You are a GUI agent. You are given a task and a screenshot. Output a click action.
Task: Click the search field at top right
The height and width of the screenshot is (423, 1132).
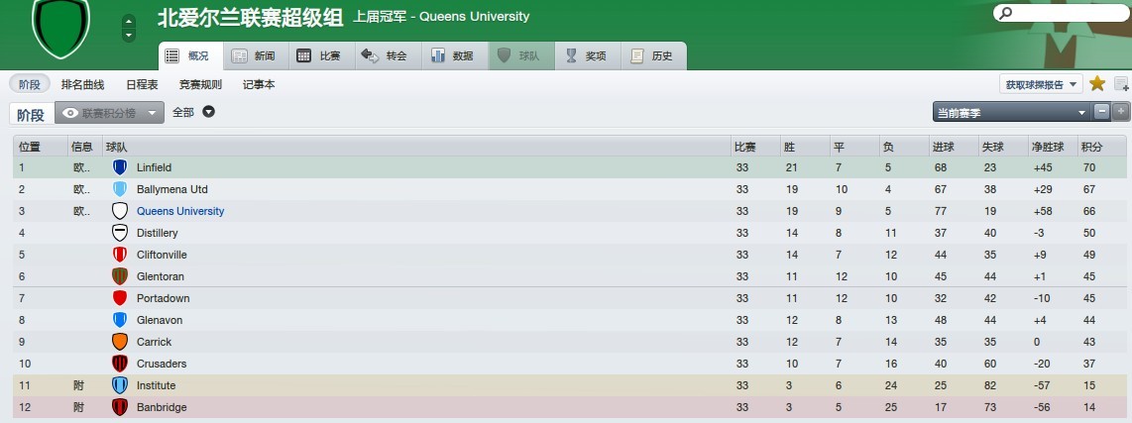(1060, 13)
